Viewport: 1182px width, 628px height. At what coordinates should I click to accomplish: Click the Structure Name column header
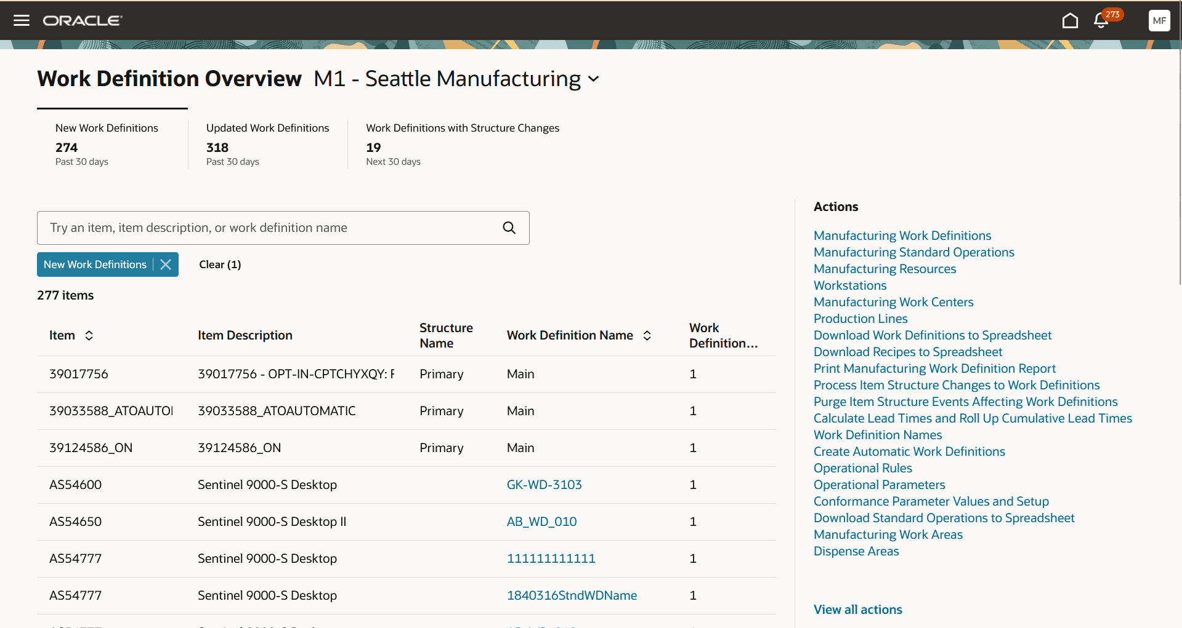pyautogui.click(x=446, y=335)
